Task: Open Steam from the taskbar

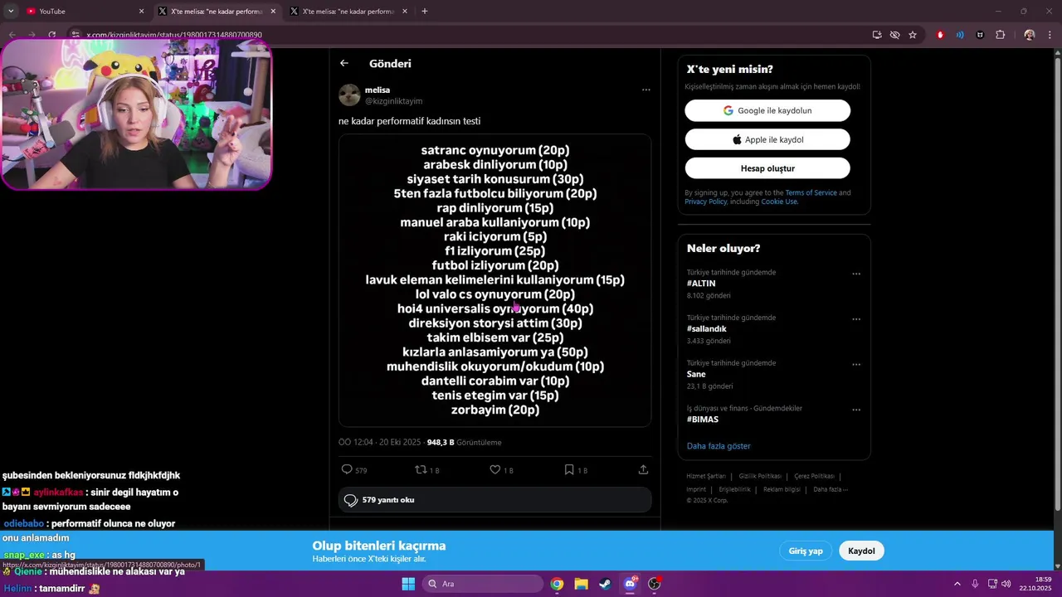Action: pos(605,584)
